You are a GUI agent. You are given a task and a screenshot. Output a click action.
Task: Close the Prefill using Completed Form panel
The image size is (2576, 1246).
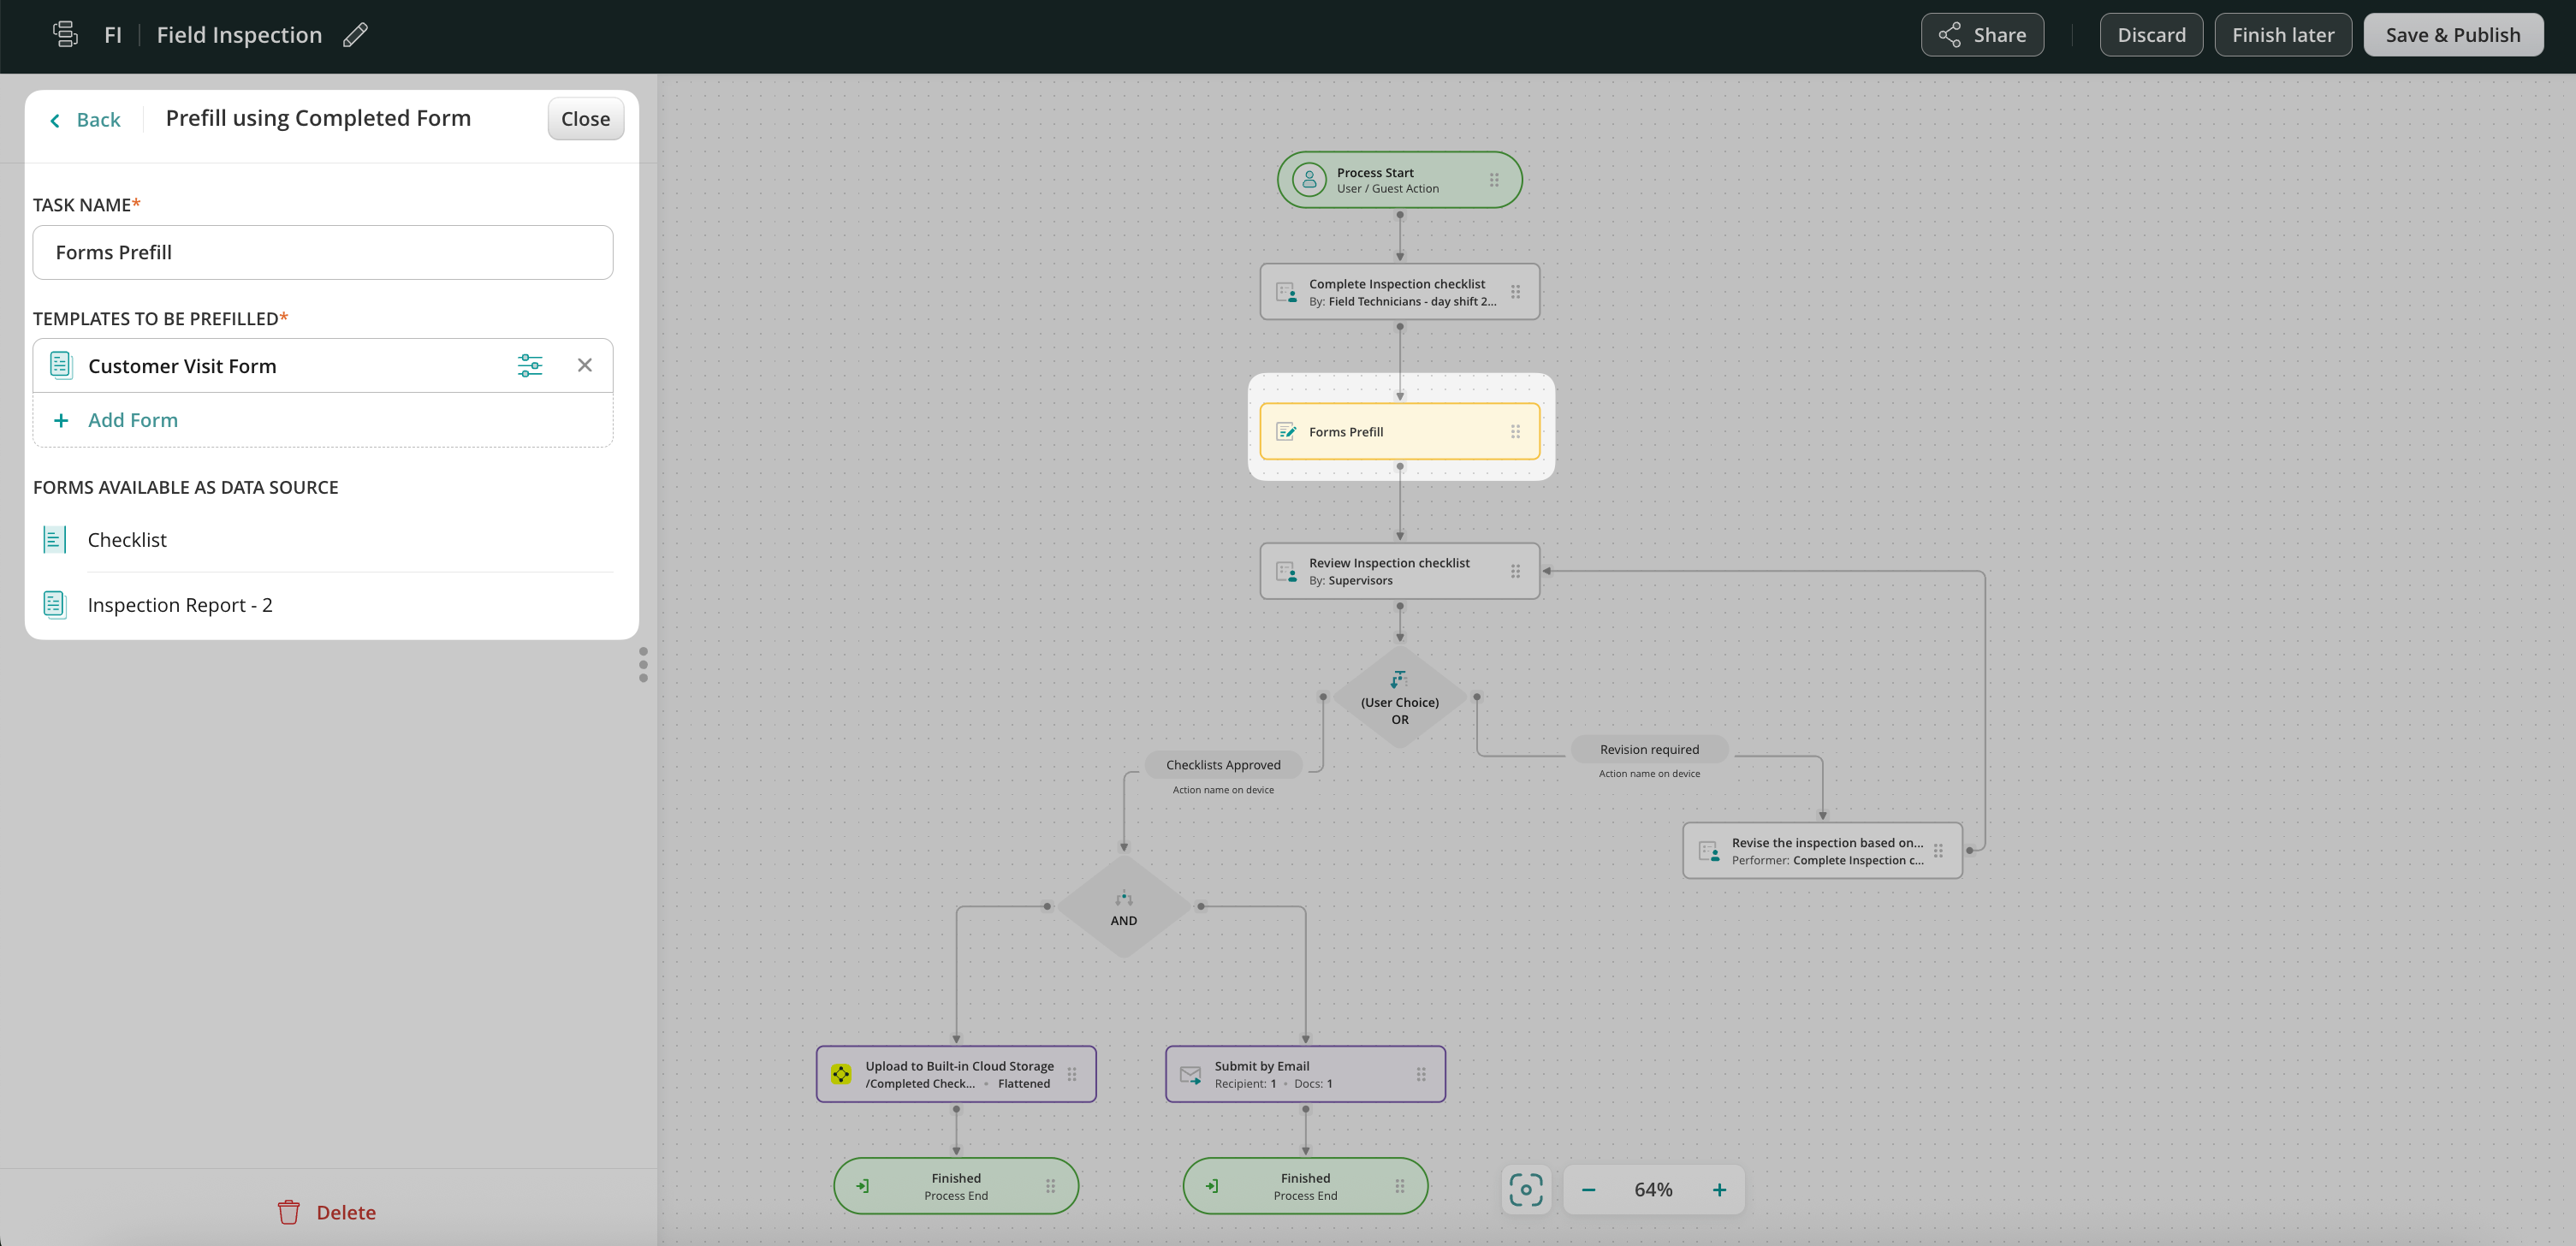(x=585, y=119)
